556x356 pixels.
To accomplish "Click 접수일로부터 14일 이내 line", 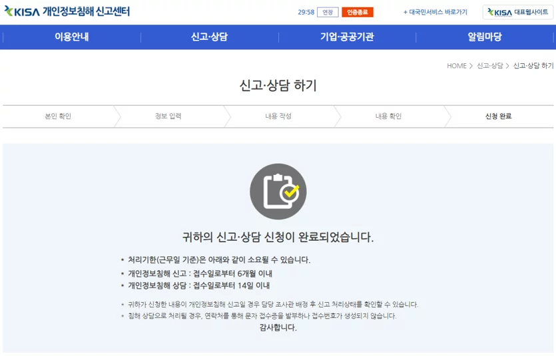I will [x=199, y=285].
